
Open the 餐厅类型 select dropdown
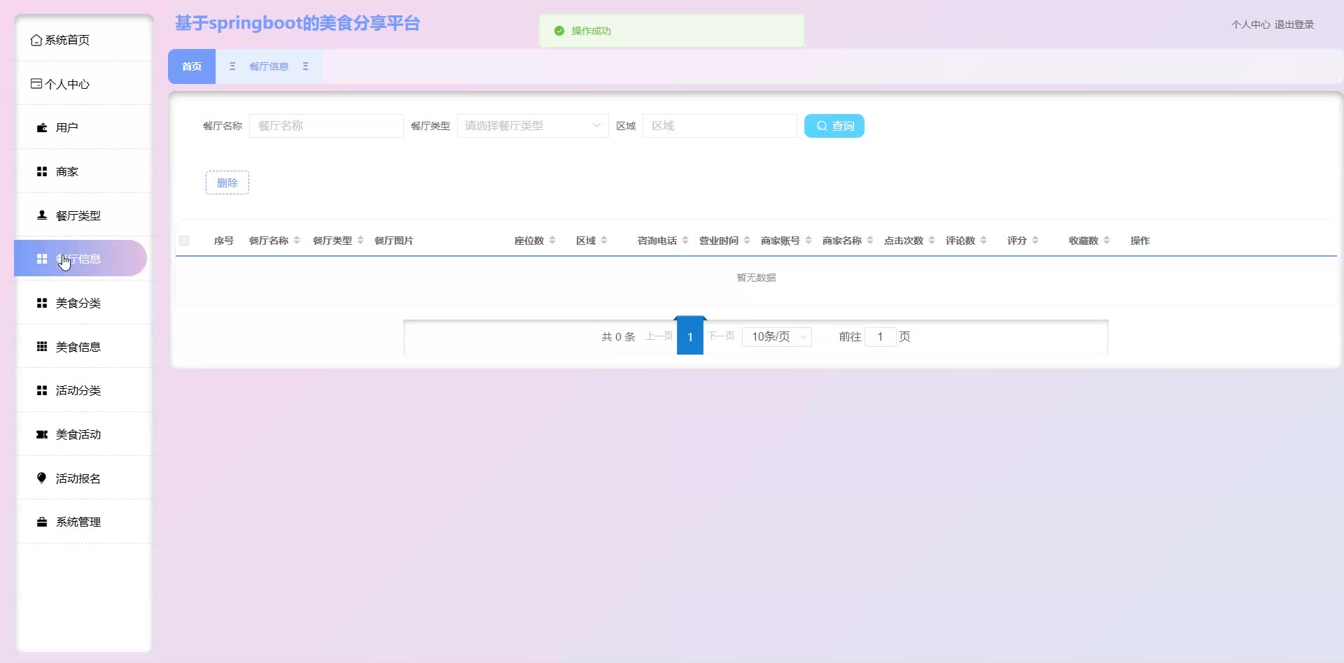pos(532,126)
